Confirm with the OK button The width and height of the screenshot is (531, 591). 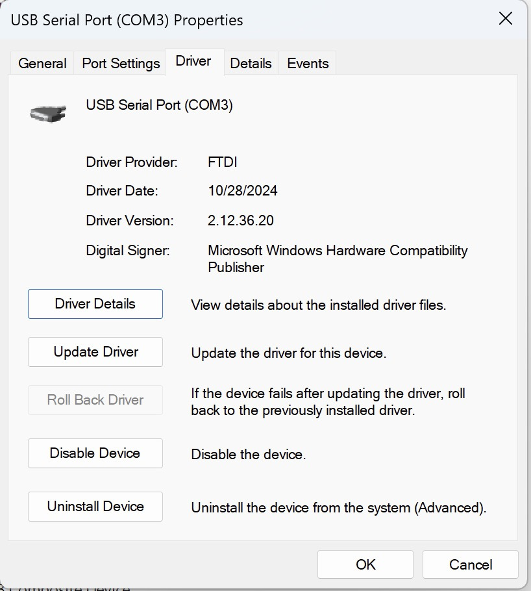[365, 564]
